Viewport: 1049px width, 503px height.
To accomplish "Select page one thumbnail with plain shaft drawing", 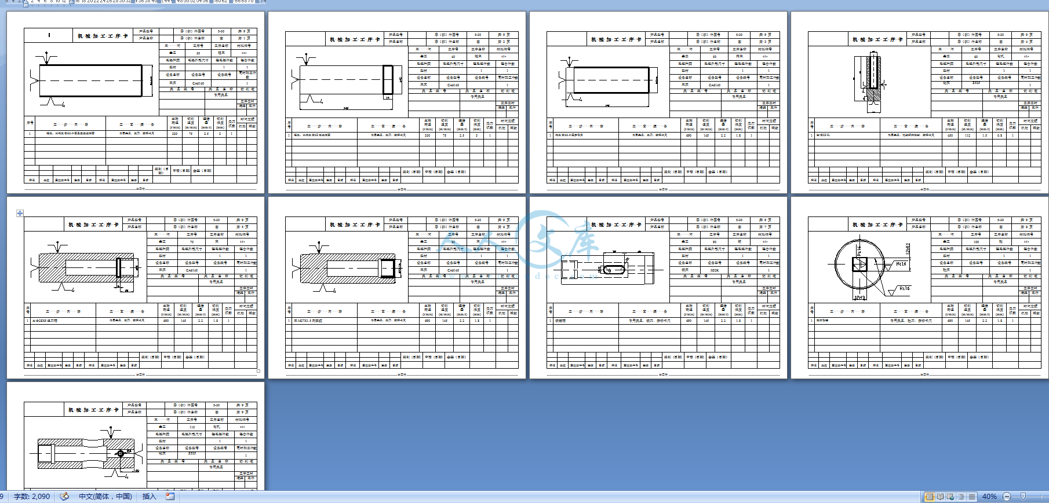I will 136,102.
